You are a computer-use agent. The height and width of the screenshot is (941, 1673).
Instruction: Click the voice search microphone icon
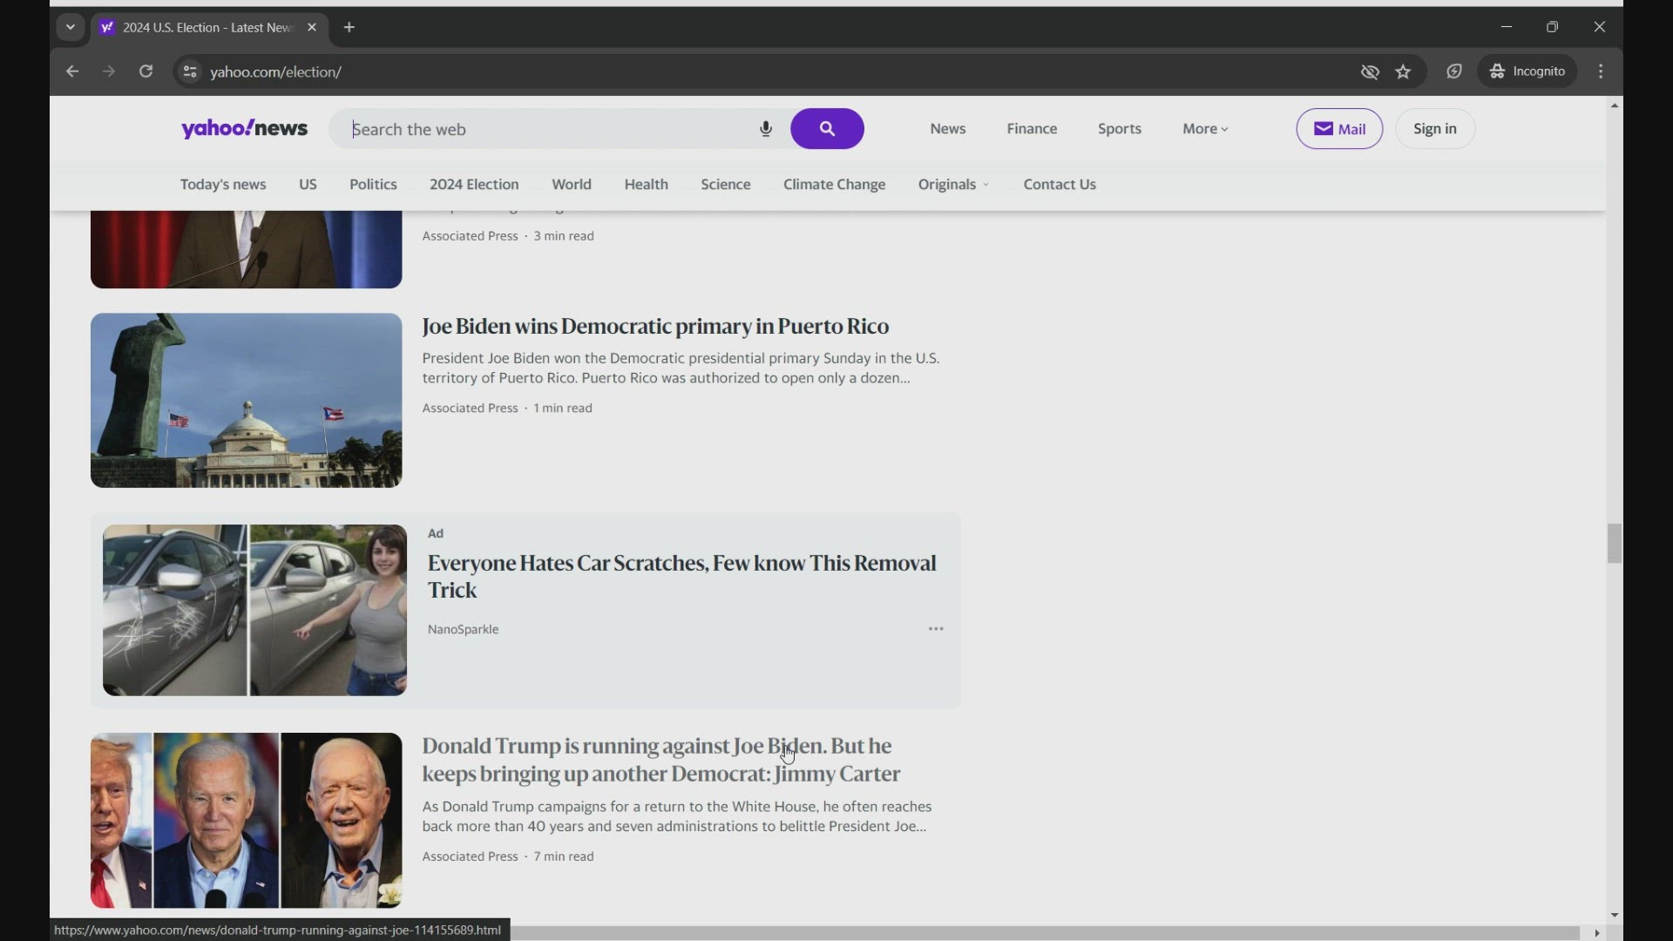(765, 129)
